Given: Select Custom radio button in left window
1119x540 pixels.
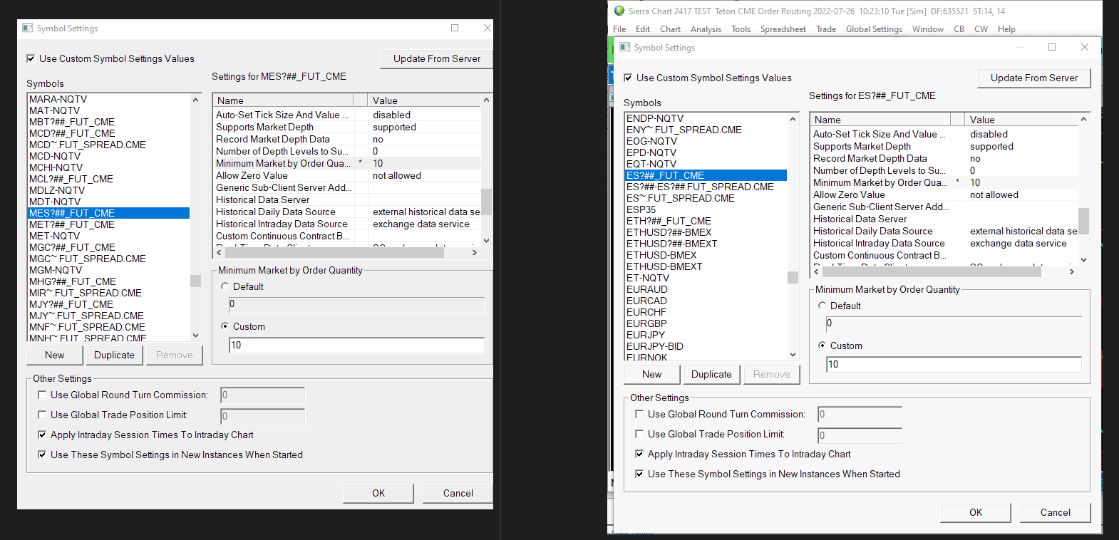Looking at the screenshot, I should pos(225,326).
